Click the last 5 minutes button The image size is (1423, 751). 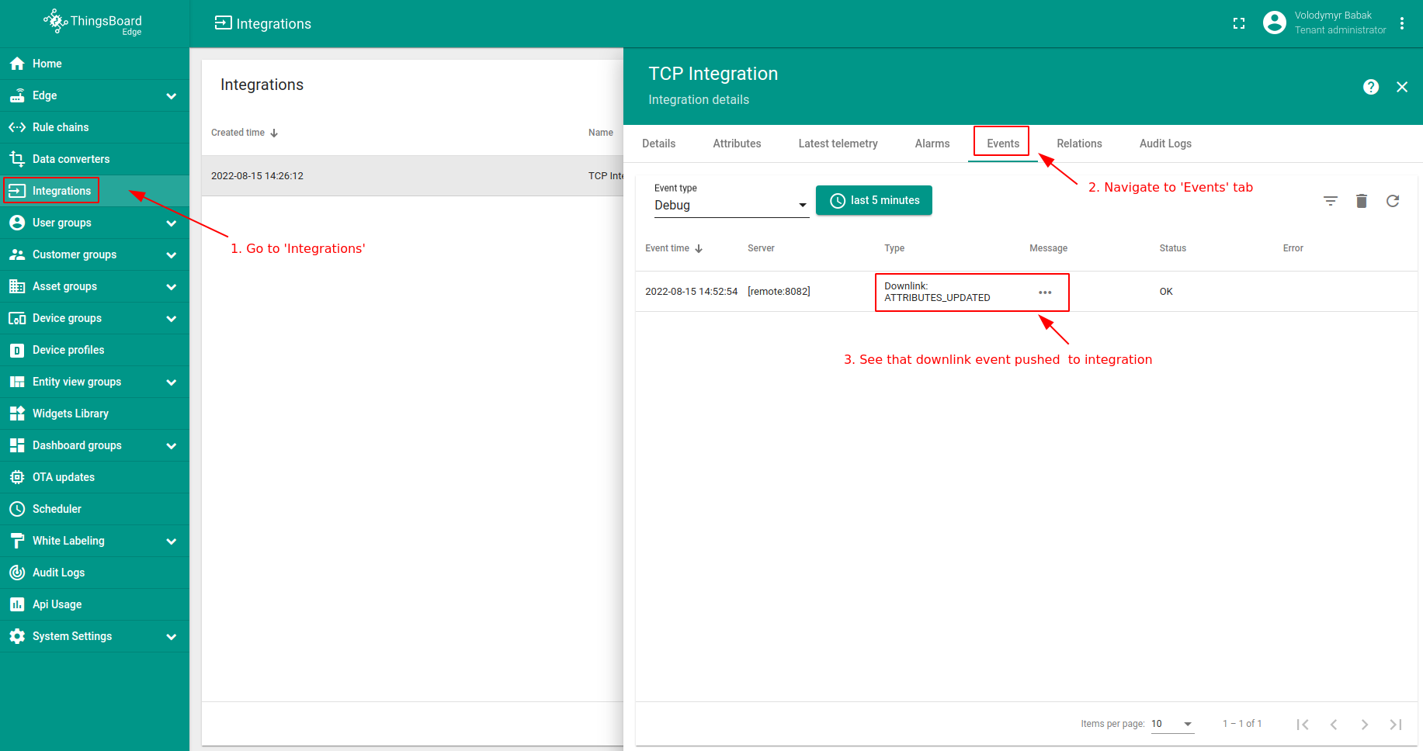click(873, 200)
